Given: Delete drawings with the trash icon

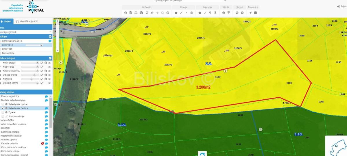Looking at the screenshot, I should point(191,13).
